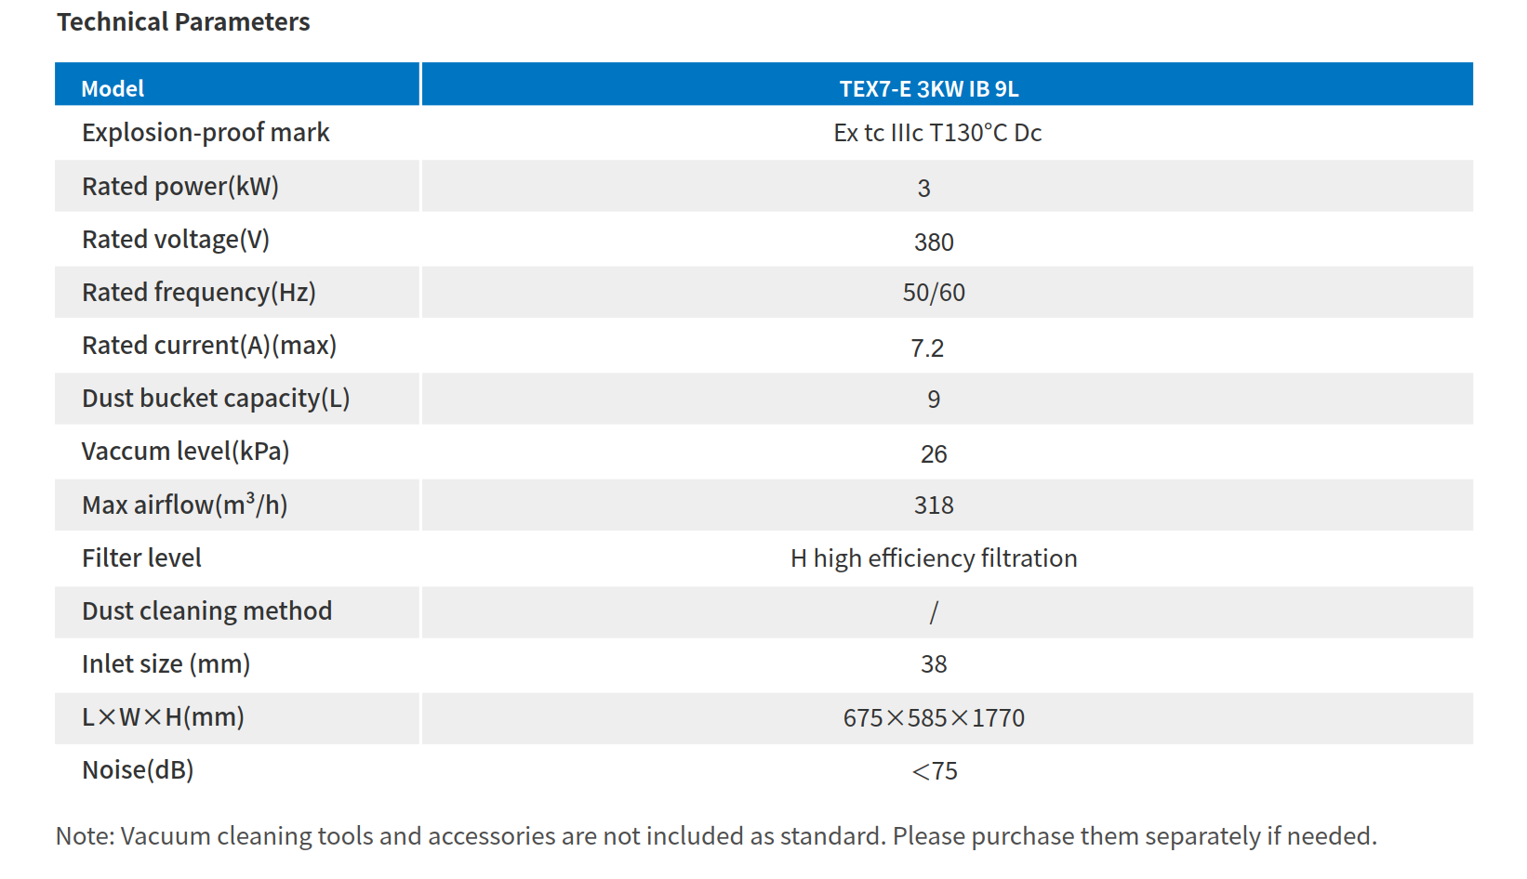
Task: Select the Explosion-proof mark label
Action: click(x=206, y=133)
